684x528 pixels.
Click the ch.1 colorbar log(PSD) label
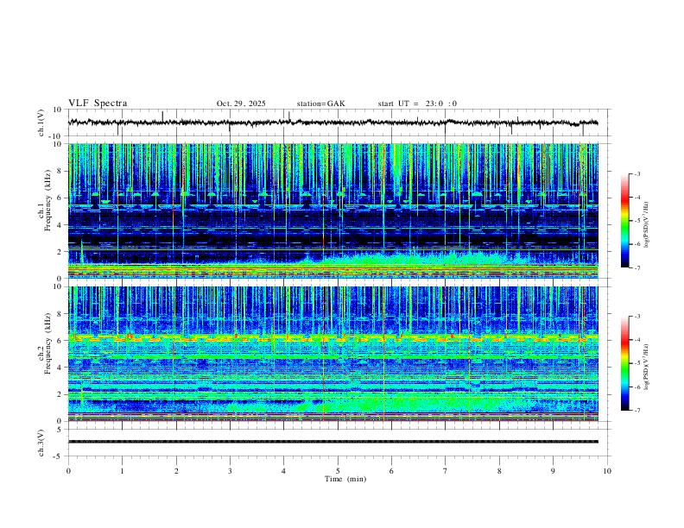tap(646, 225)
